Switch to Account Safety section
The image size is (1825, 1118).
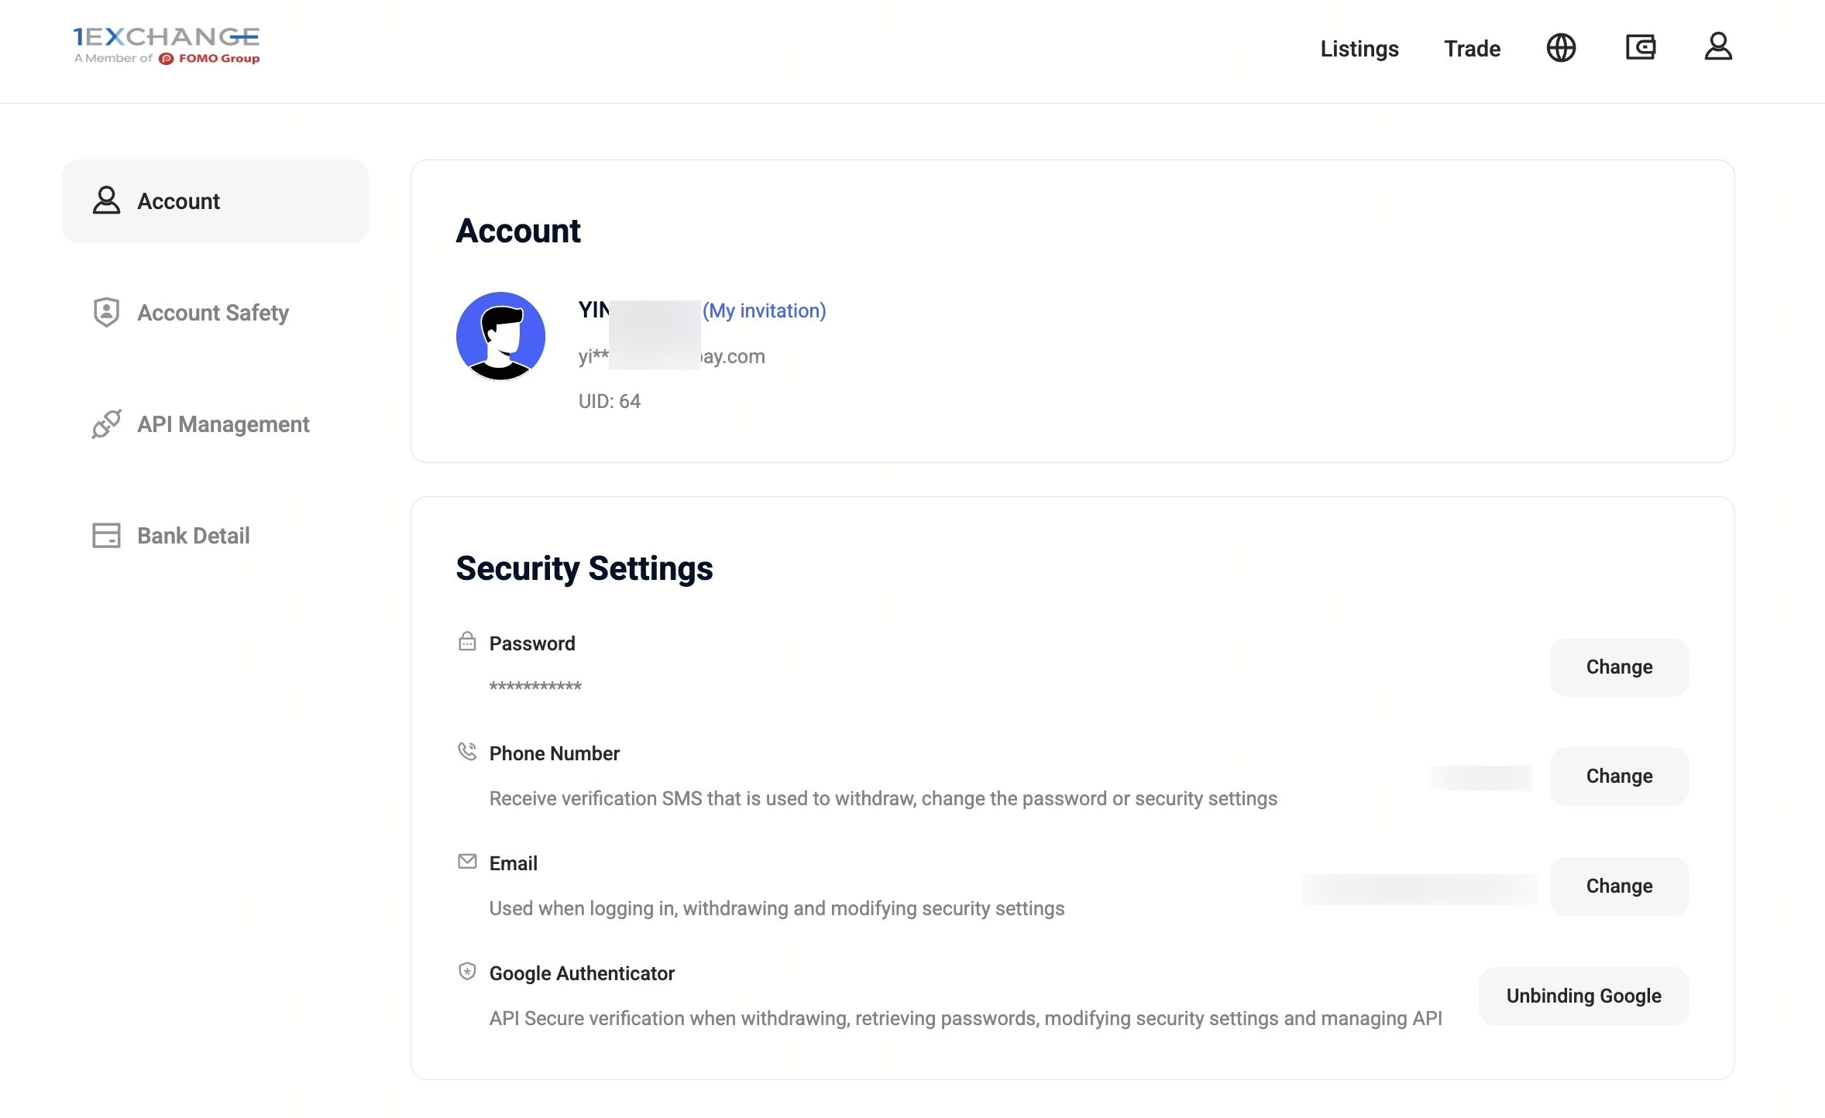click(x=213, y=313)
